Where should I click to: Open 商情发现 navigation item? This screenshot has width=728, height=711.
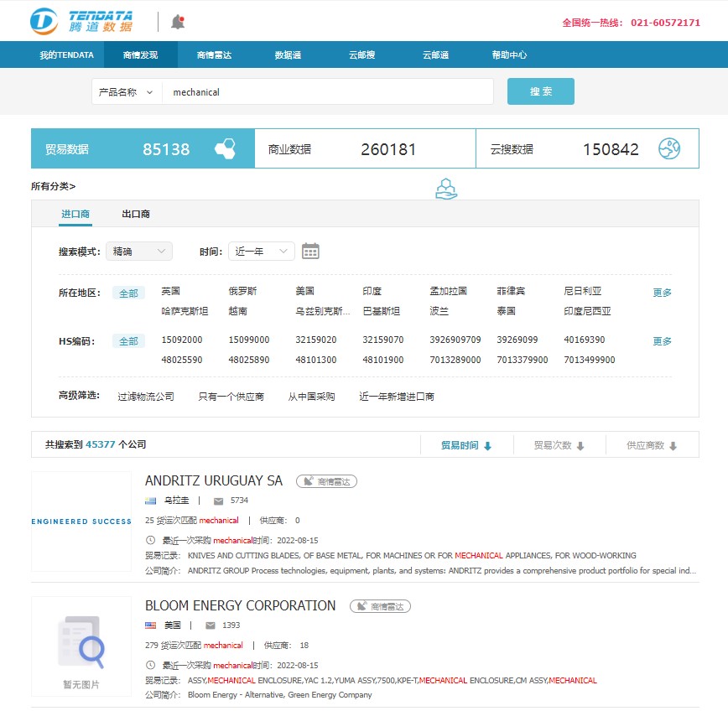141,54
